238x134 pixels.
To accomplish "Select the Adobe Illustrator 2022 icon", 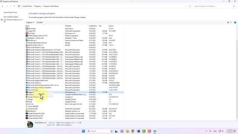I will point(27,118).
